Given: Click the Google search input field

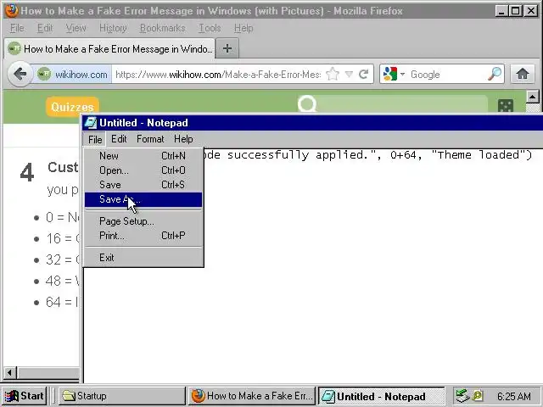Looking at the screenshot, I should point(447,75).
